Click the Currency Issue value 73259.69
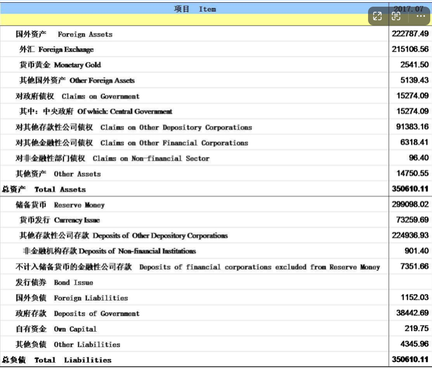 412,220
